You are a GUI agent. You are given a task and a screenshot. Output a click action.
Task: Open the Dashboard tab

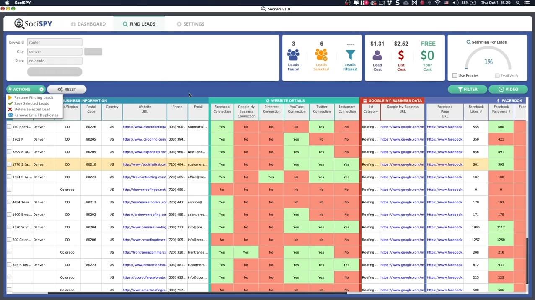pos(88,24)
